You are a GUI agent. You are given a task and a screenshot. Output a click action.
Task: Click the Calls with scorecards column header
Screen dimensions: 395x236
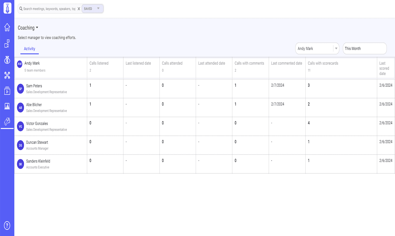(x=323, y=63)
